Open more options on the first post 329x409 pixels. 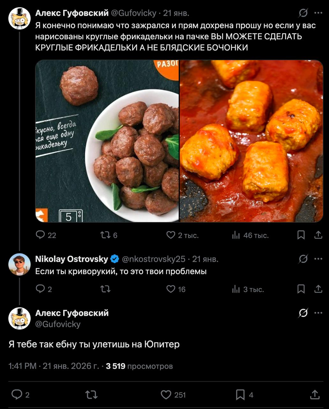[318, 13]
